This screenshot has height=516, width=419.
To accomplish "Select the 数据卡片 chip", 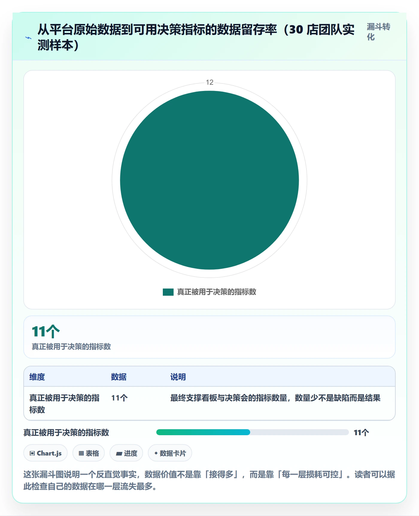I will coord(170,453).
